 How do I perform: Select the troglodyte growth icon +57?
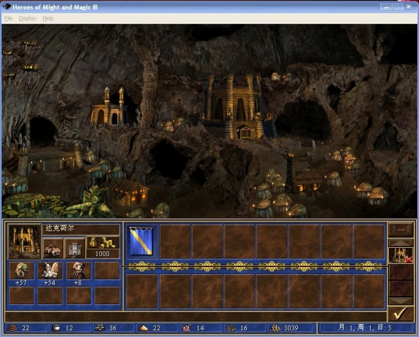point(21,271)
